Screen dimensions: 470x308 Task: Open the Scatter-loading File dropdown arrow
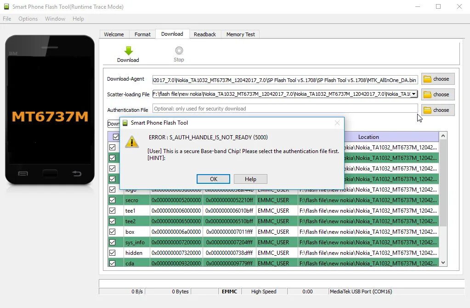[x=413, y=94]
